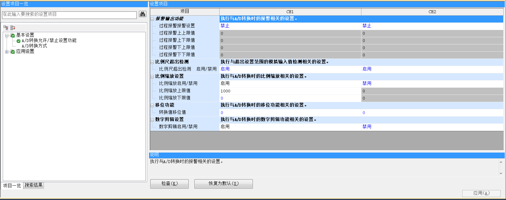This screenshot has width=506, height=200.
Task: Select the A/D转换方式 tree item
Action: tap(34, 46)
